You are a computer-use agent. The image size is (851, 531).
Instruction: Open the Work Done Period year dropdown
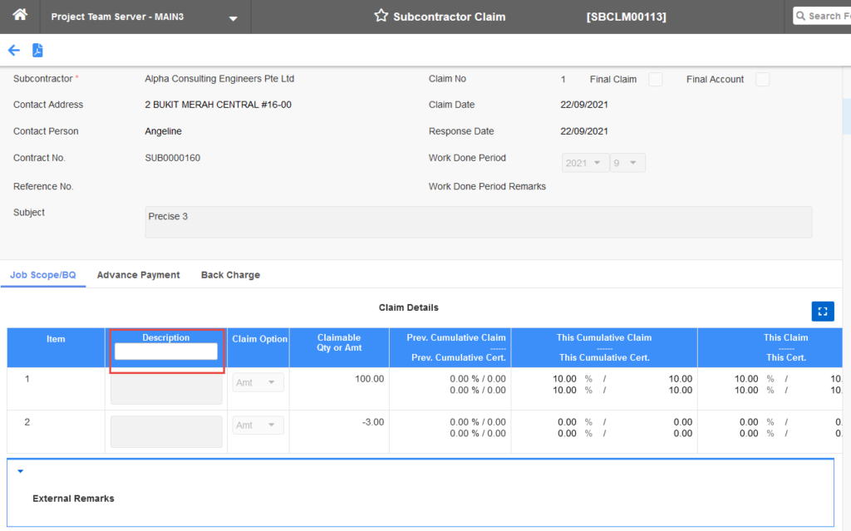585,162
